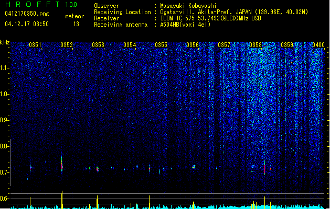Click the date stamp 04.12.17 03:50
The height and width of the screenshot is (209, 330).
coord(27,24)
